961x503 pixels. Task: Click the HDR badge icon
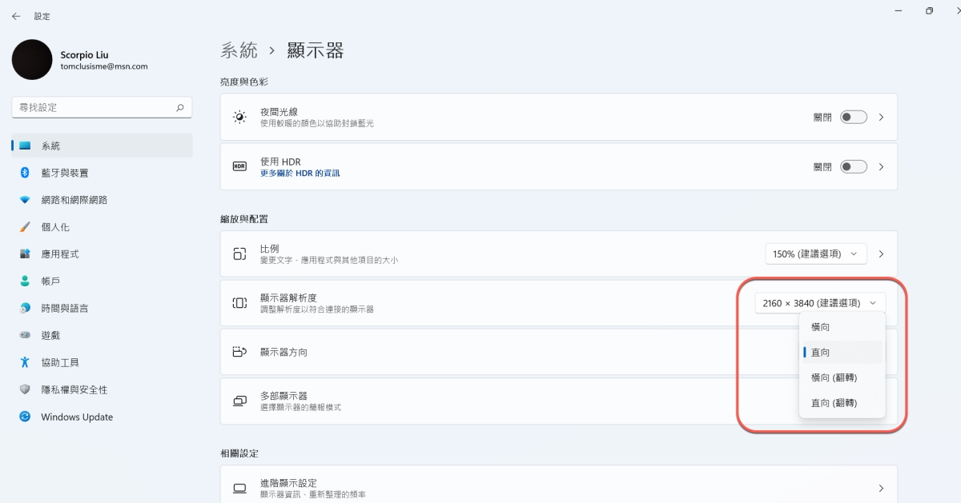[x=239, y=166]
